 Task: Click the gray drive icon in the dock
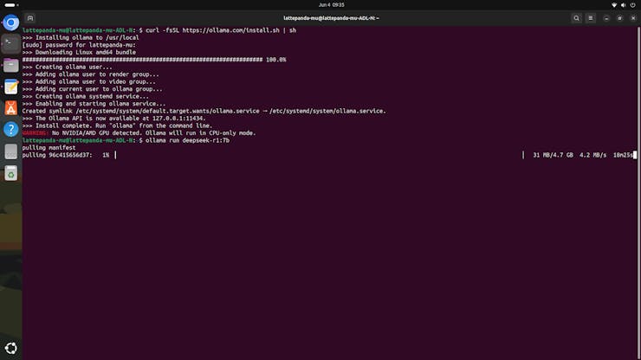click(x=11, y=151)
